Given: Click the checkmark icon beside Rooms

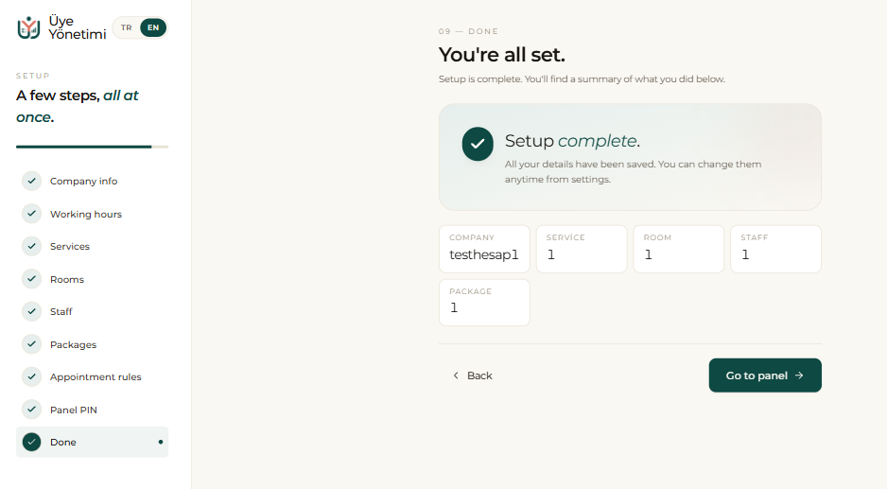Looking at the screenshot, I should click(32, 279).
